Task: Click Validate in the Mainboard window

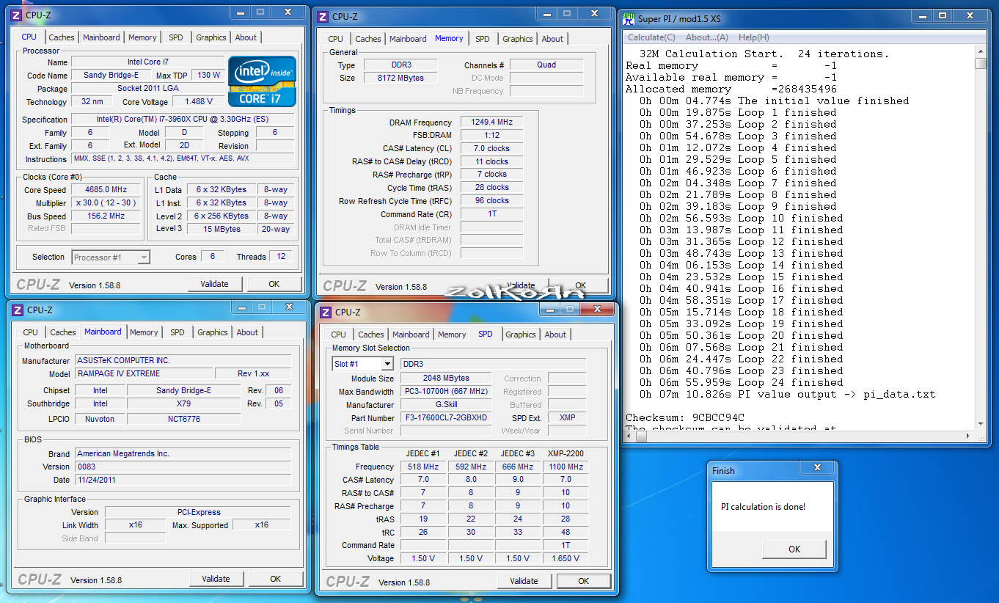Action: click(x=216, y=579)
